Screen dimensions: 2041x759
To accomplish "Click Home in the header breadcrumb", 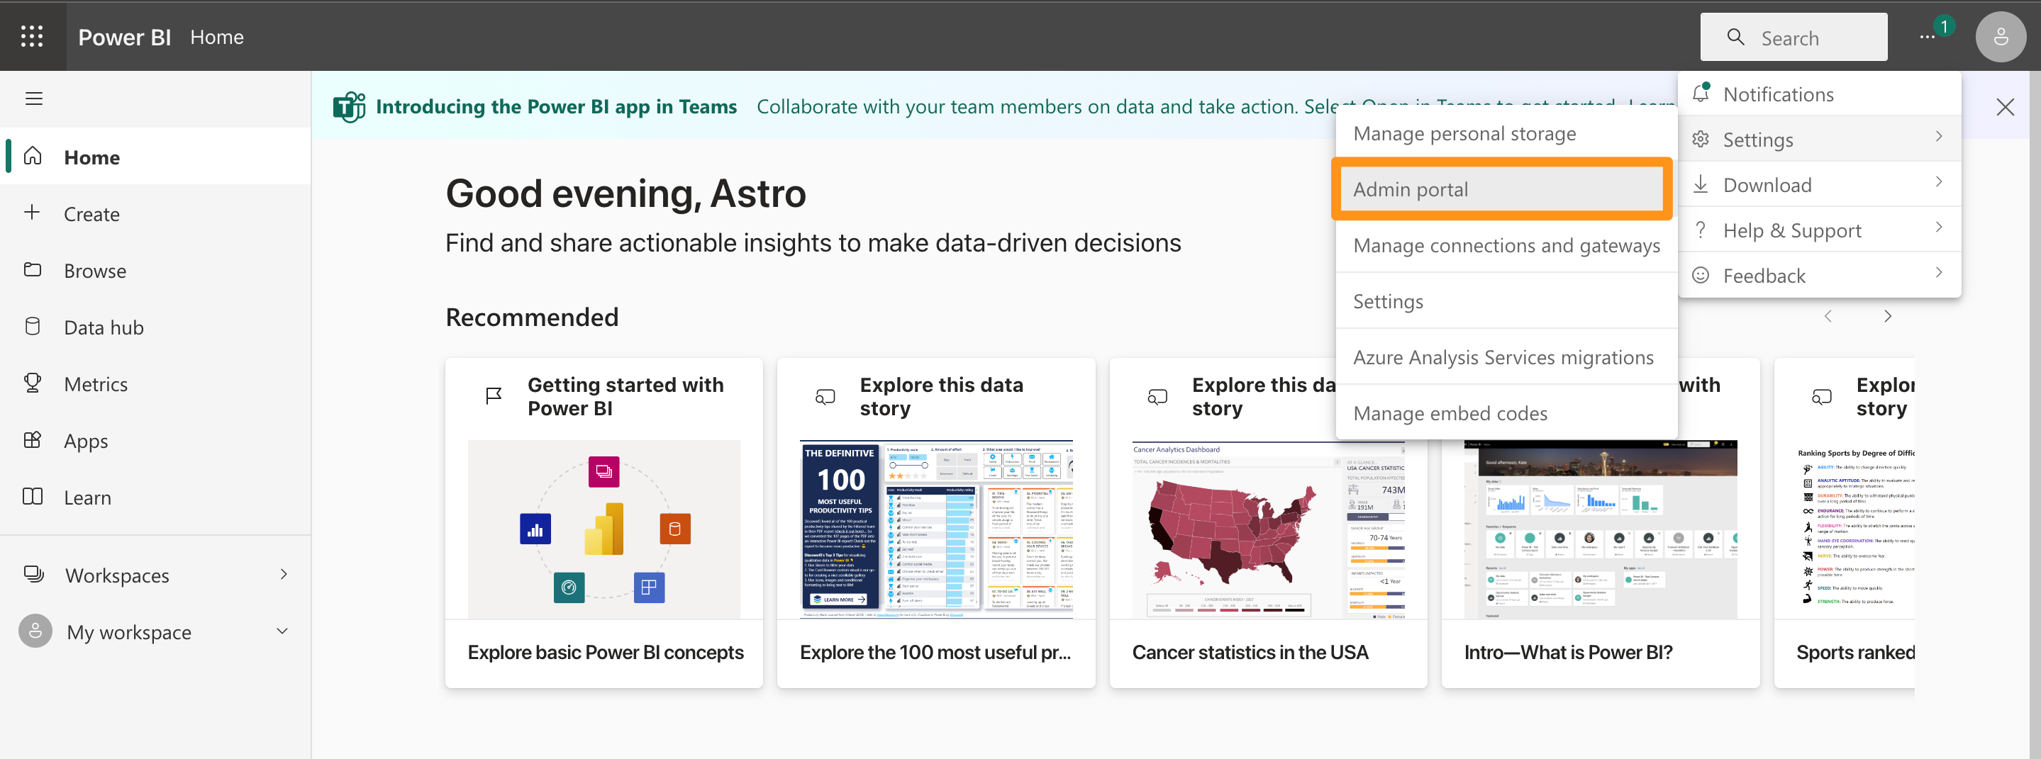I will [x=216, y=37].
